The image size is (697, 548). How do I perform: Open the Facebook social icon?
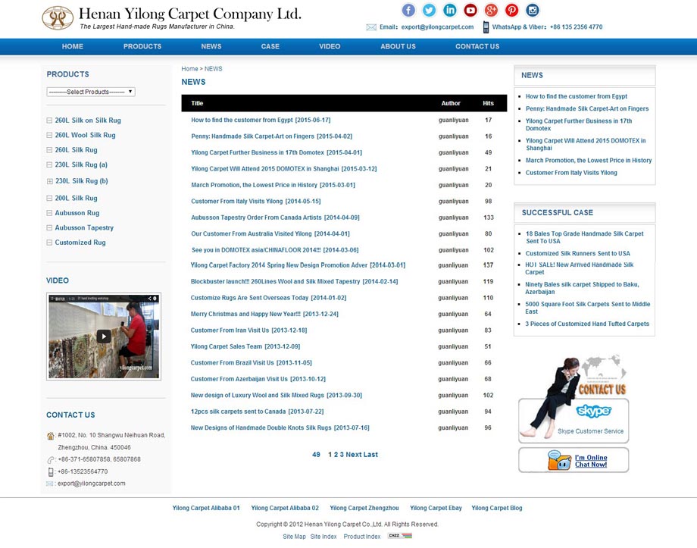(x=408, y=10)
